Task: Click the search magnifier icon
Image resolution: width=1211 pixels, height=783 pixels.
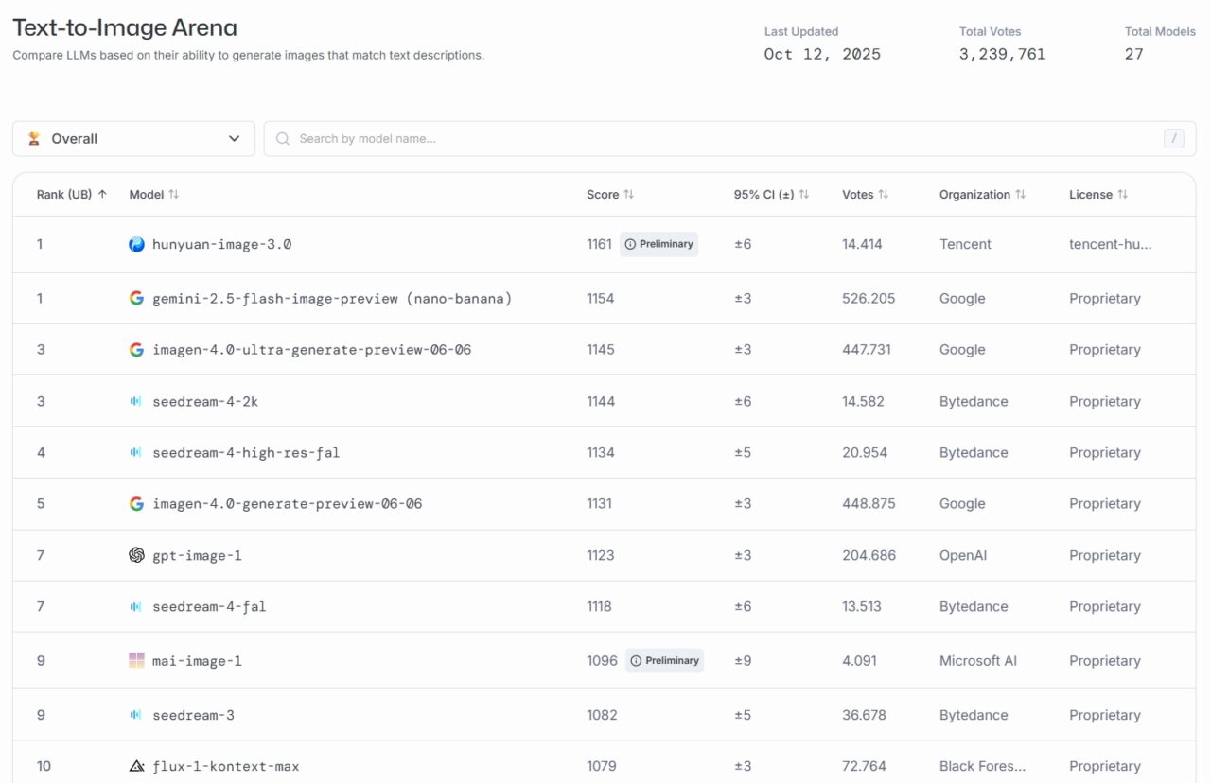Action: pyautogui.click(x=282, y=139)
